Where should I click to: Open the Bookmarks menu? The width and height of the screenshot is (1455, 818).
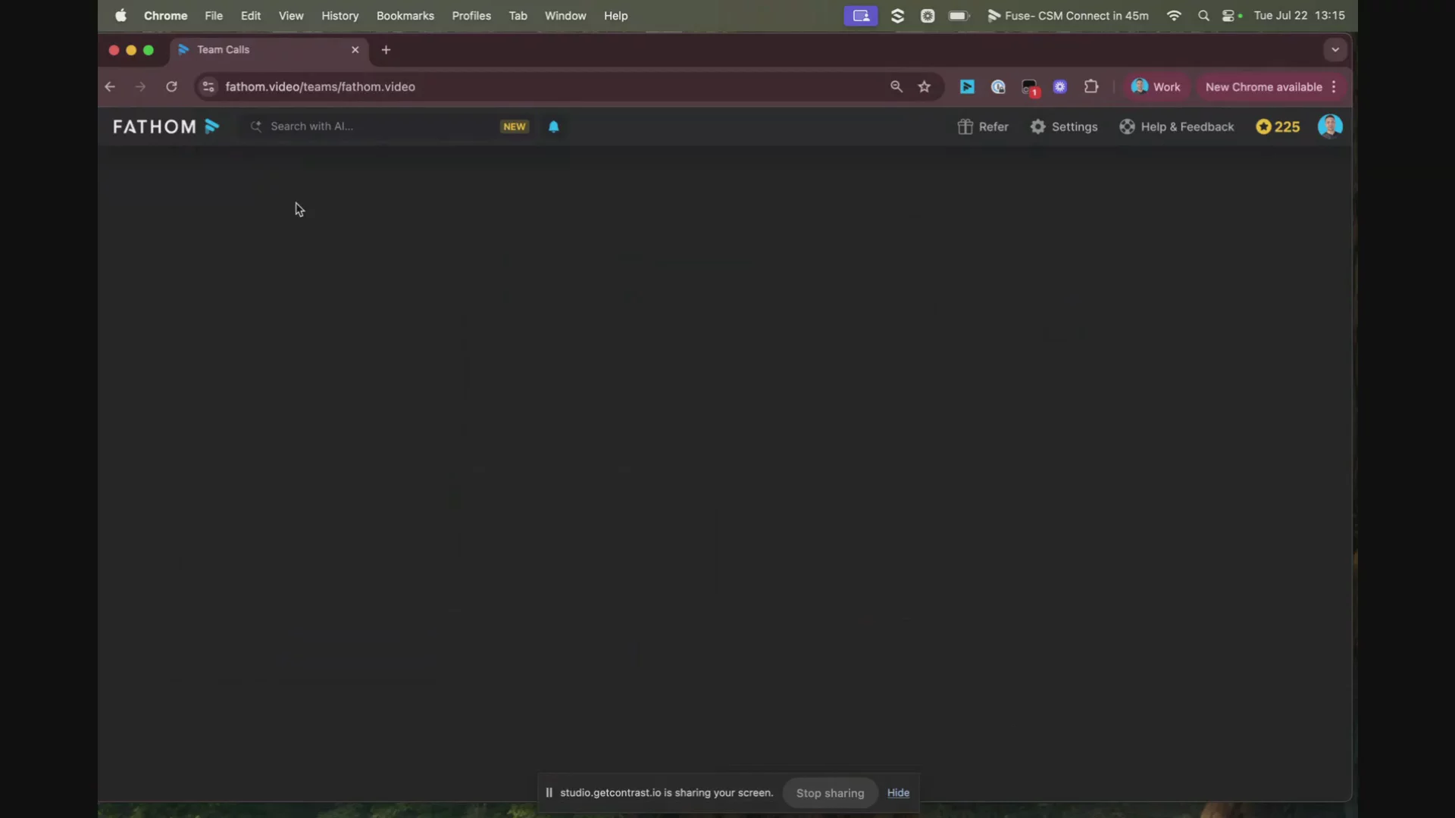tap(405, 15)
